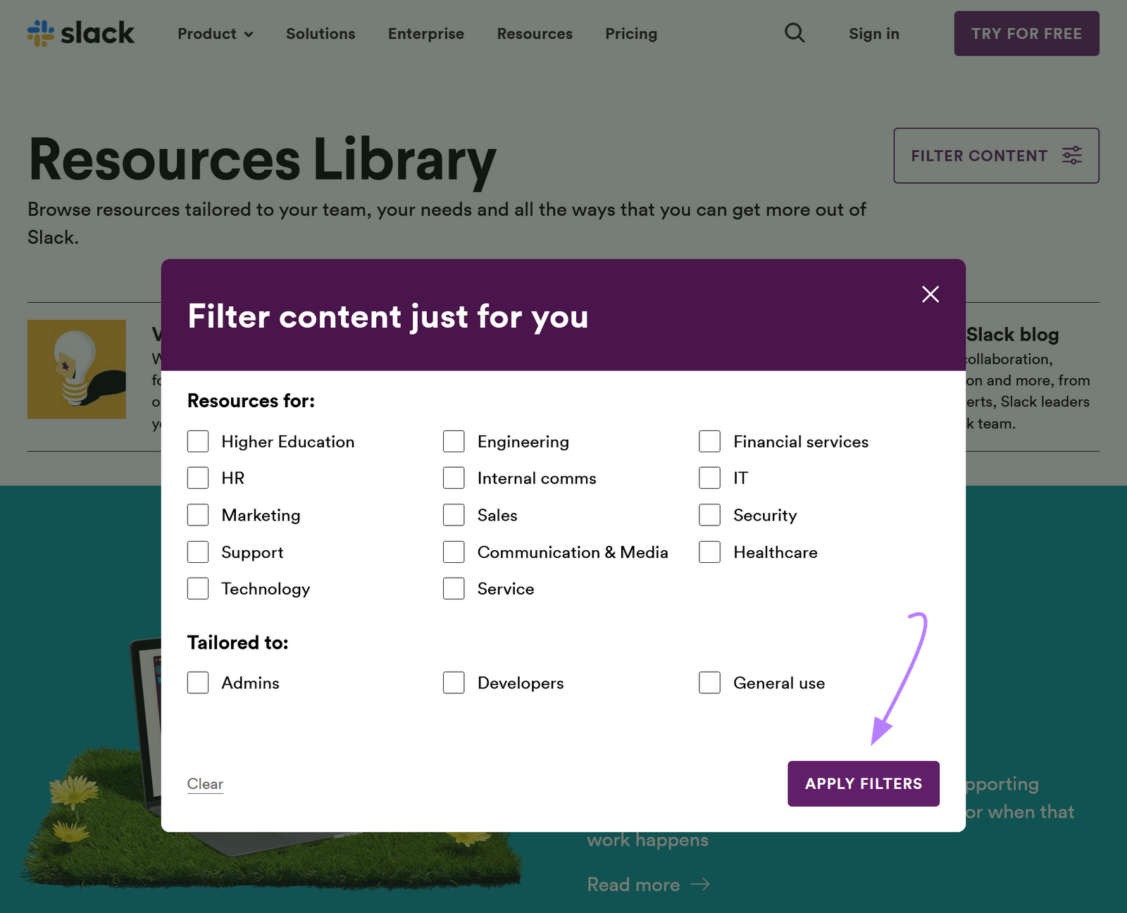1127x913 pixels.
Task: Enable the Engineering checkbox
Action: (x=454, y=441)
